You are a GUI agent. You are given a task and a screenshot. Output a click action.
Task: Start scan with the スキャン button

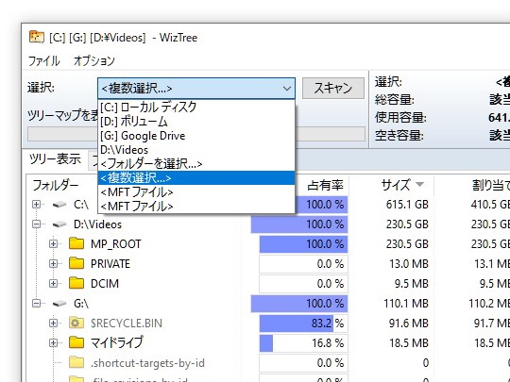coord(333,88)
